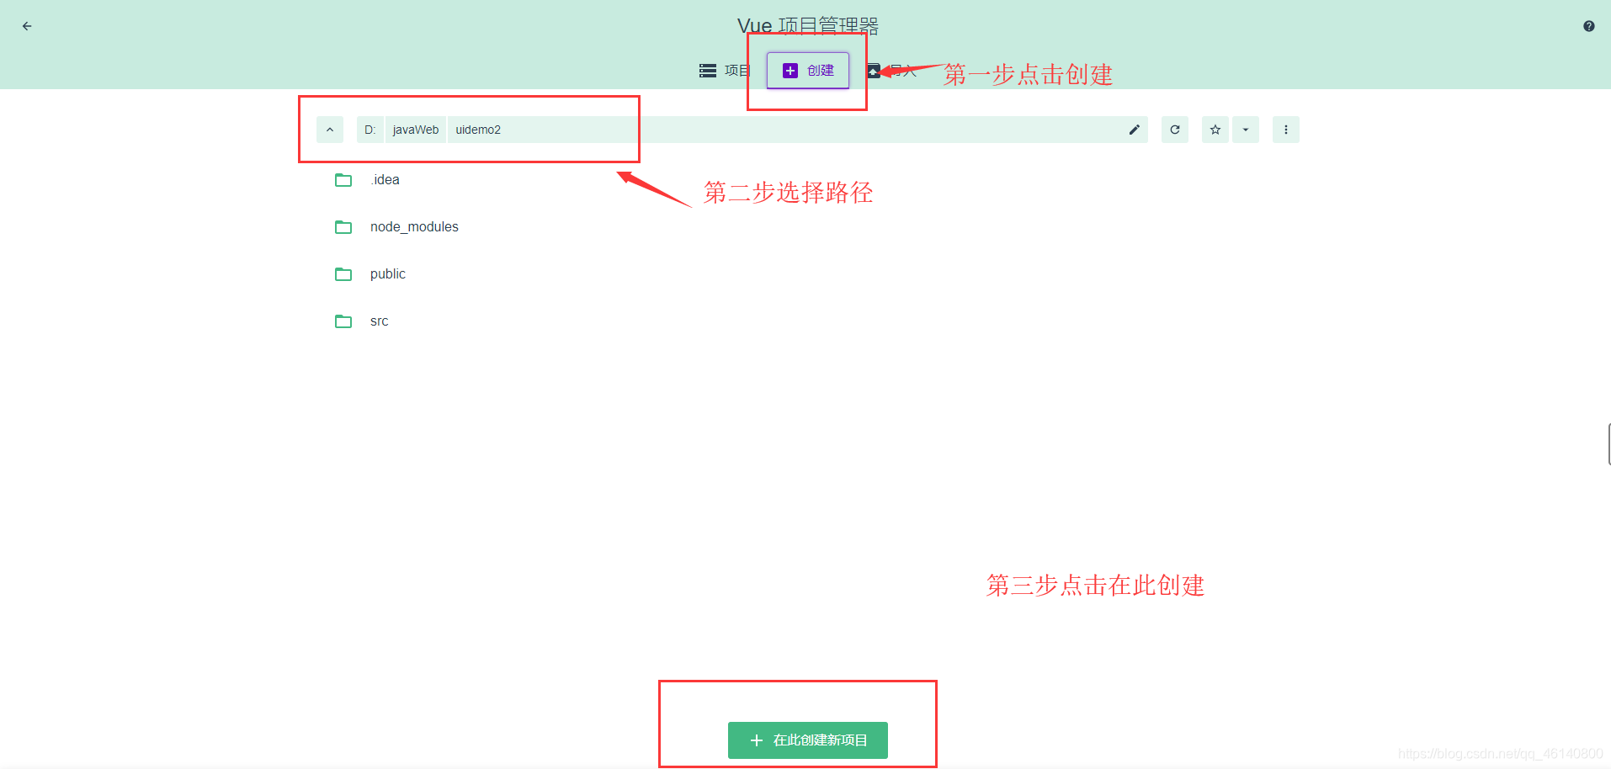The height and width of the screenshot is (769, 1611).
Task: Open the public folder
Action: click(x=808, y=274)
